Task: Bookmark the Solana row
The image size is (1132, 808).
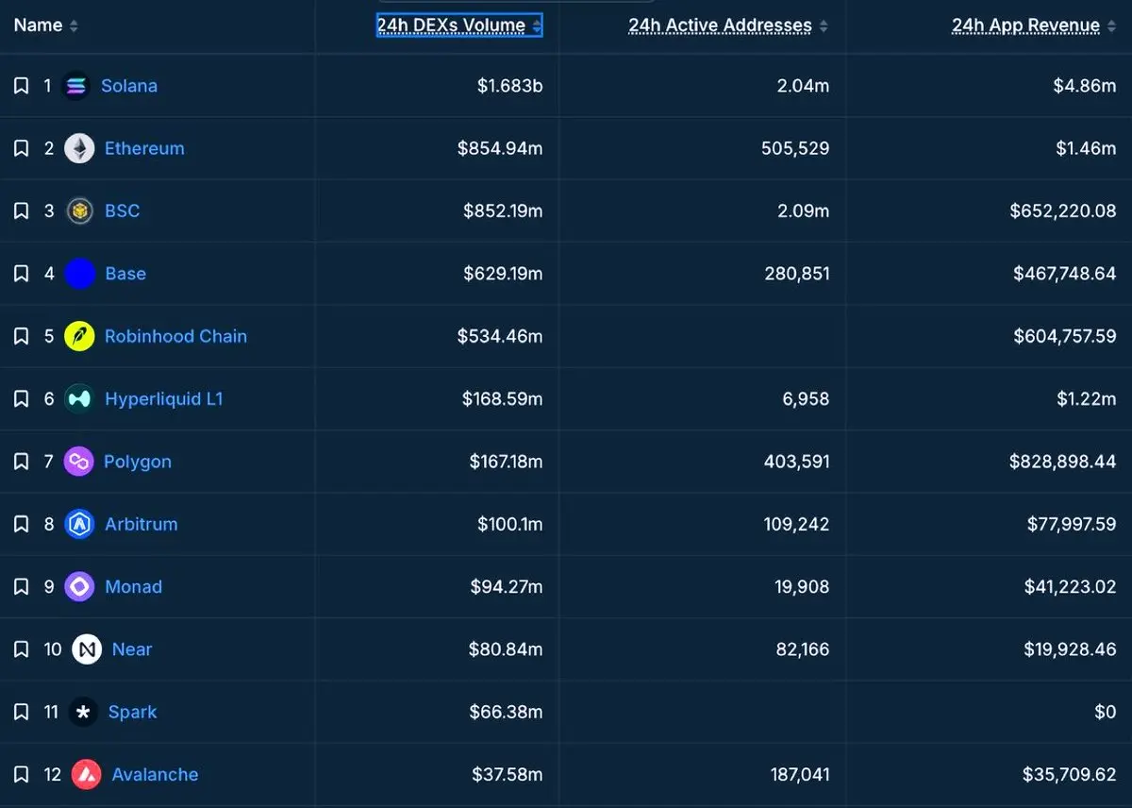Action: 21,86
